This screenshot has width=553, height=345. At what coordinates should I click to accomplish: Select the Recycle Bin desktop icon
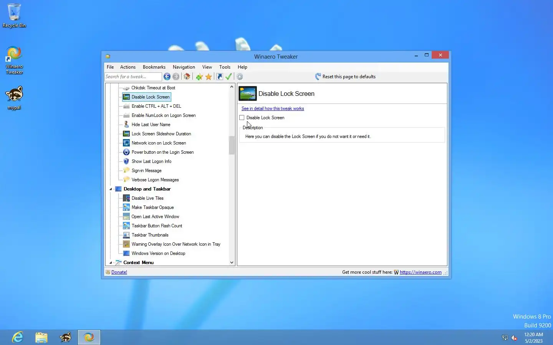coord(14,15)
